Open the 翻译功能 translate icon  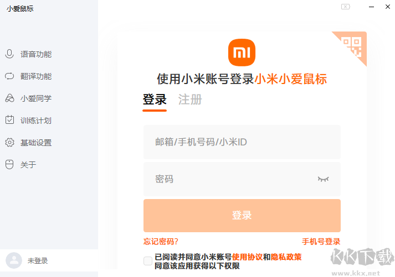9,76
